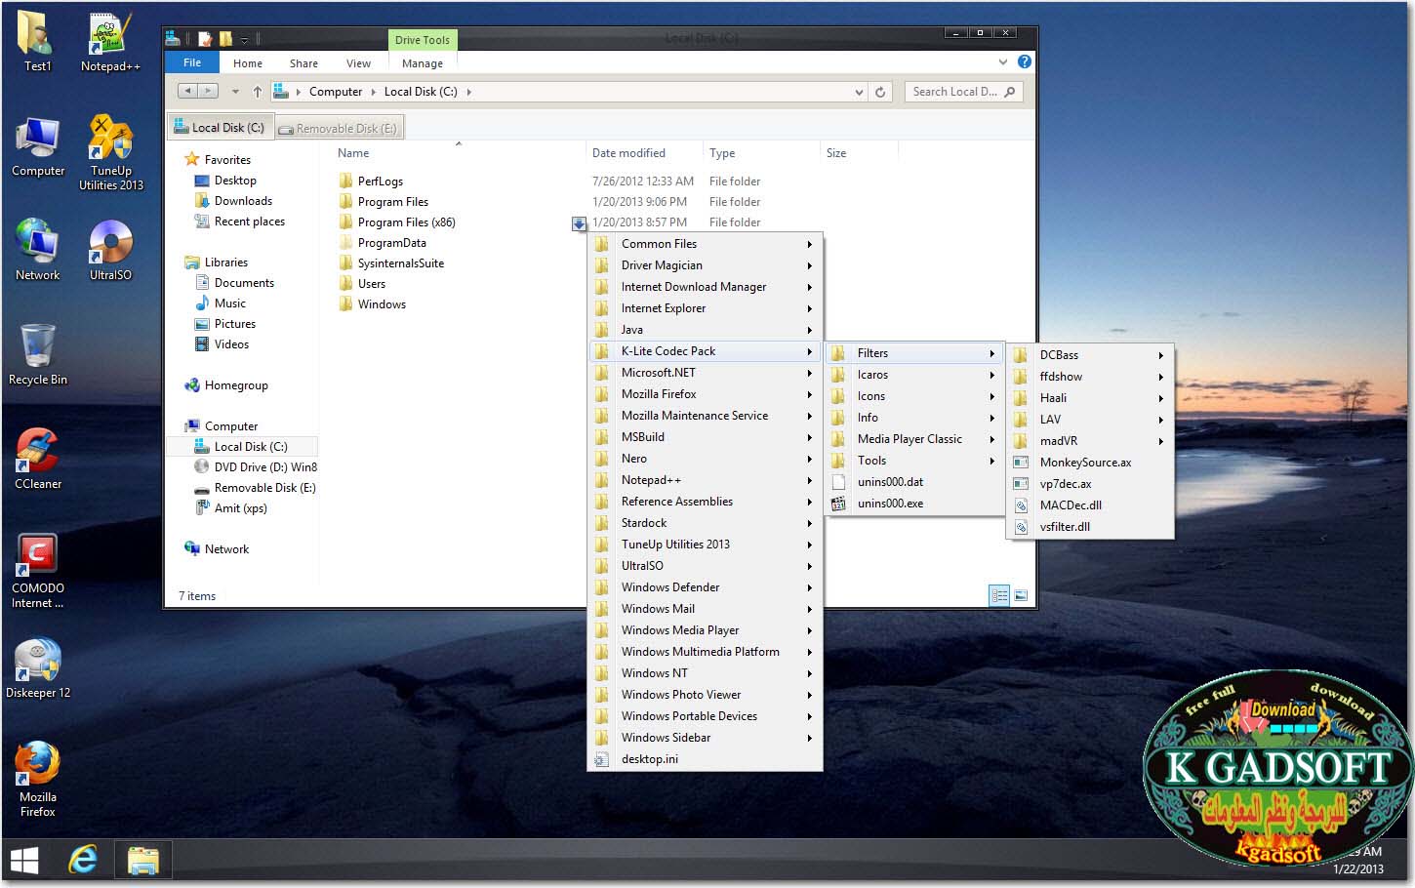Launch CCleaner from the desktop
1415x888 pixels.
point(38,460)
